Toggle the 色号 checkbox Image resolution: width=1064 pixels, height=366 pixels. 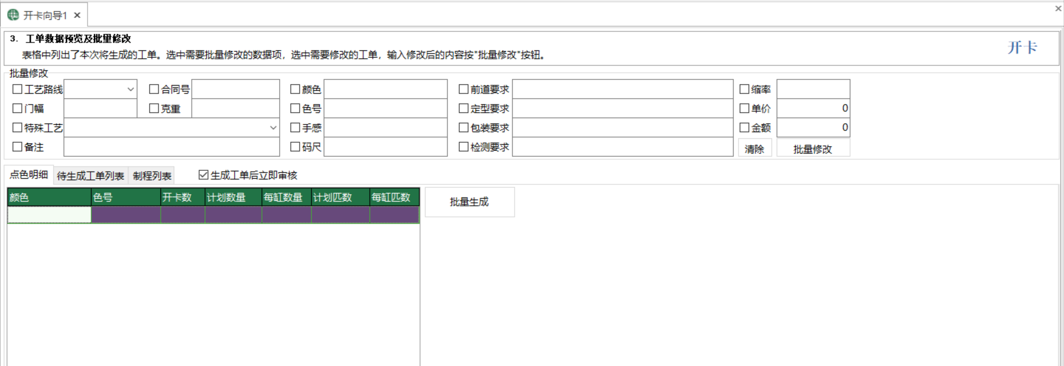tap(295, 108)
